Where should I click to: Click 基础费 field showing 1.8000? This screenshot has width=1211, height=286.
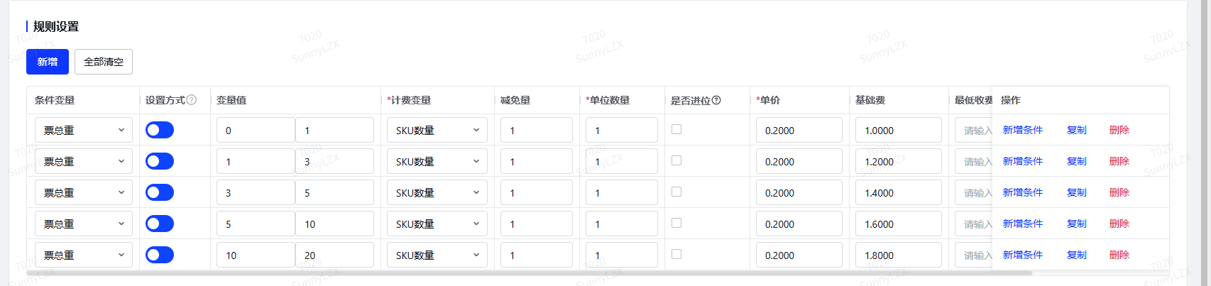(899, 255)
